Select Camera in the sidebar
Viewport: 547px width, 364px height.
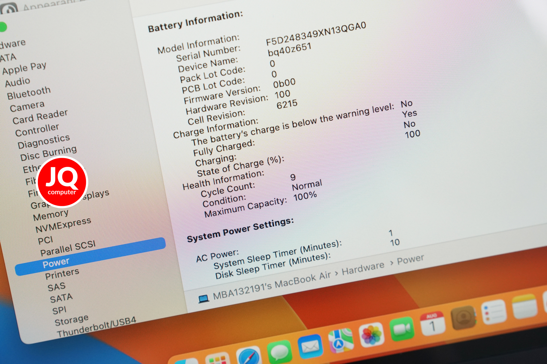[27, 106]
